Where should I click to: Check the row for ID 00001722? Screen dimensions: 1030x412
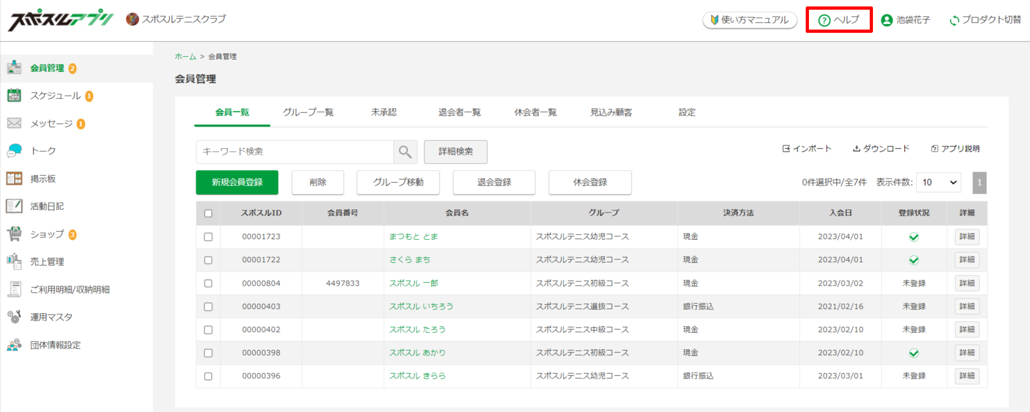pos(208,260)
